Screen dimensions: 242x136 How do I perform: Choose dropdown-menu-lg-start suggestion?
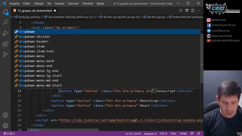[107, 76]
